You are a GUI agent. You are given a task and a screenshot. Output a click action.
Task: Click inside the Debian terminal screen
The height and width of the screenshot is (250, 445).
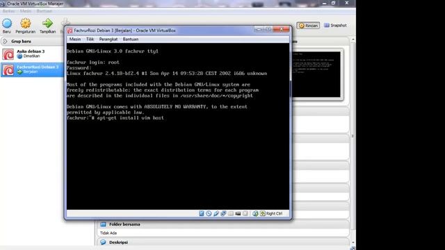click(178, 126)
